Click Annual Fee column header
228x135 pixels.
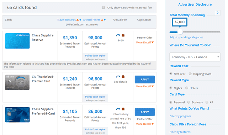(120, 20)
